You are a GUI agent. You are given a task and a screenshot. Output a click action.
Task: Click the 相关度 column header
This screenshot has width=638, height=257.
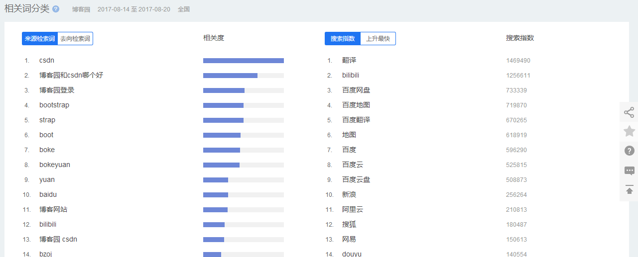click(x=214, y=38)
